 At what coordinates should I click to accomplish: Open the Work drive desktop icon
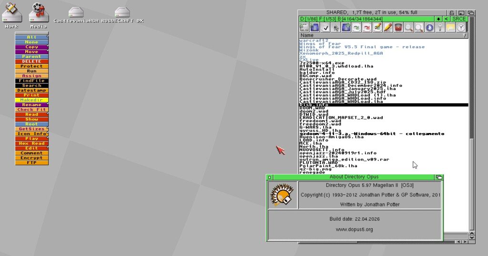click(x=11, y=14)
